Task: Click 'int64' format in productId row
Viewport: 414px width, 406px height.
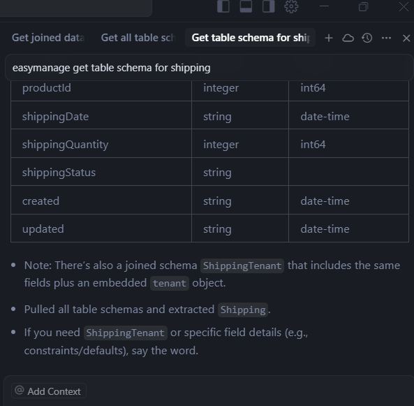Action: pos(313,88)
